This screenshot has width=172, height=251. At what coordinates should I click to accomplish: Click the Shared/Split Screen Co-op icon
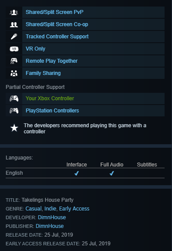(14, 24)
